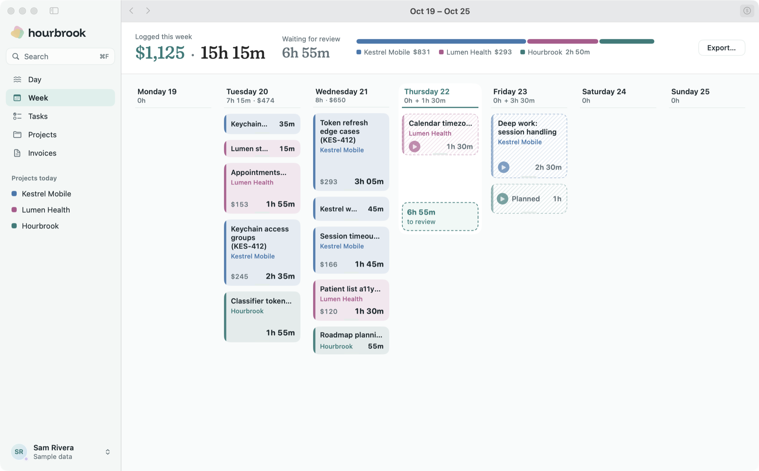Open the Roadmap planni... entry
Screen dimensions: 759x471
351,340
